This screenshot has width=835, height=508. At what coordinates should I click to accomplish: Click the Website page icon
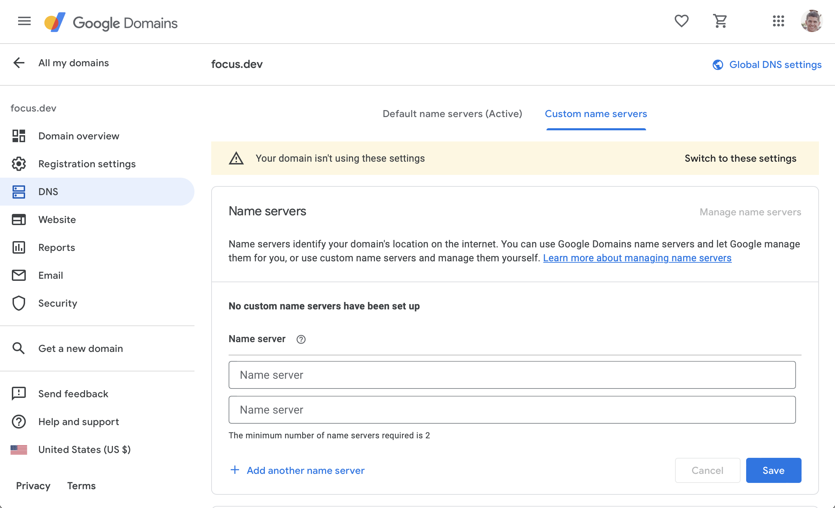click(19, 220)
